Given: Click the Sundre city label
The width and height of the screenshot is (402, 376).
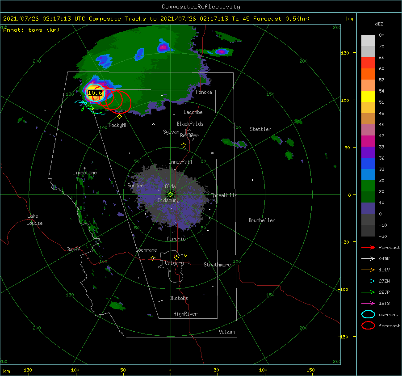Looking at the screenshot, I should [x=135, y=186].
